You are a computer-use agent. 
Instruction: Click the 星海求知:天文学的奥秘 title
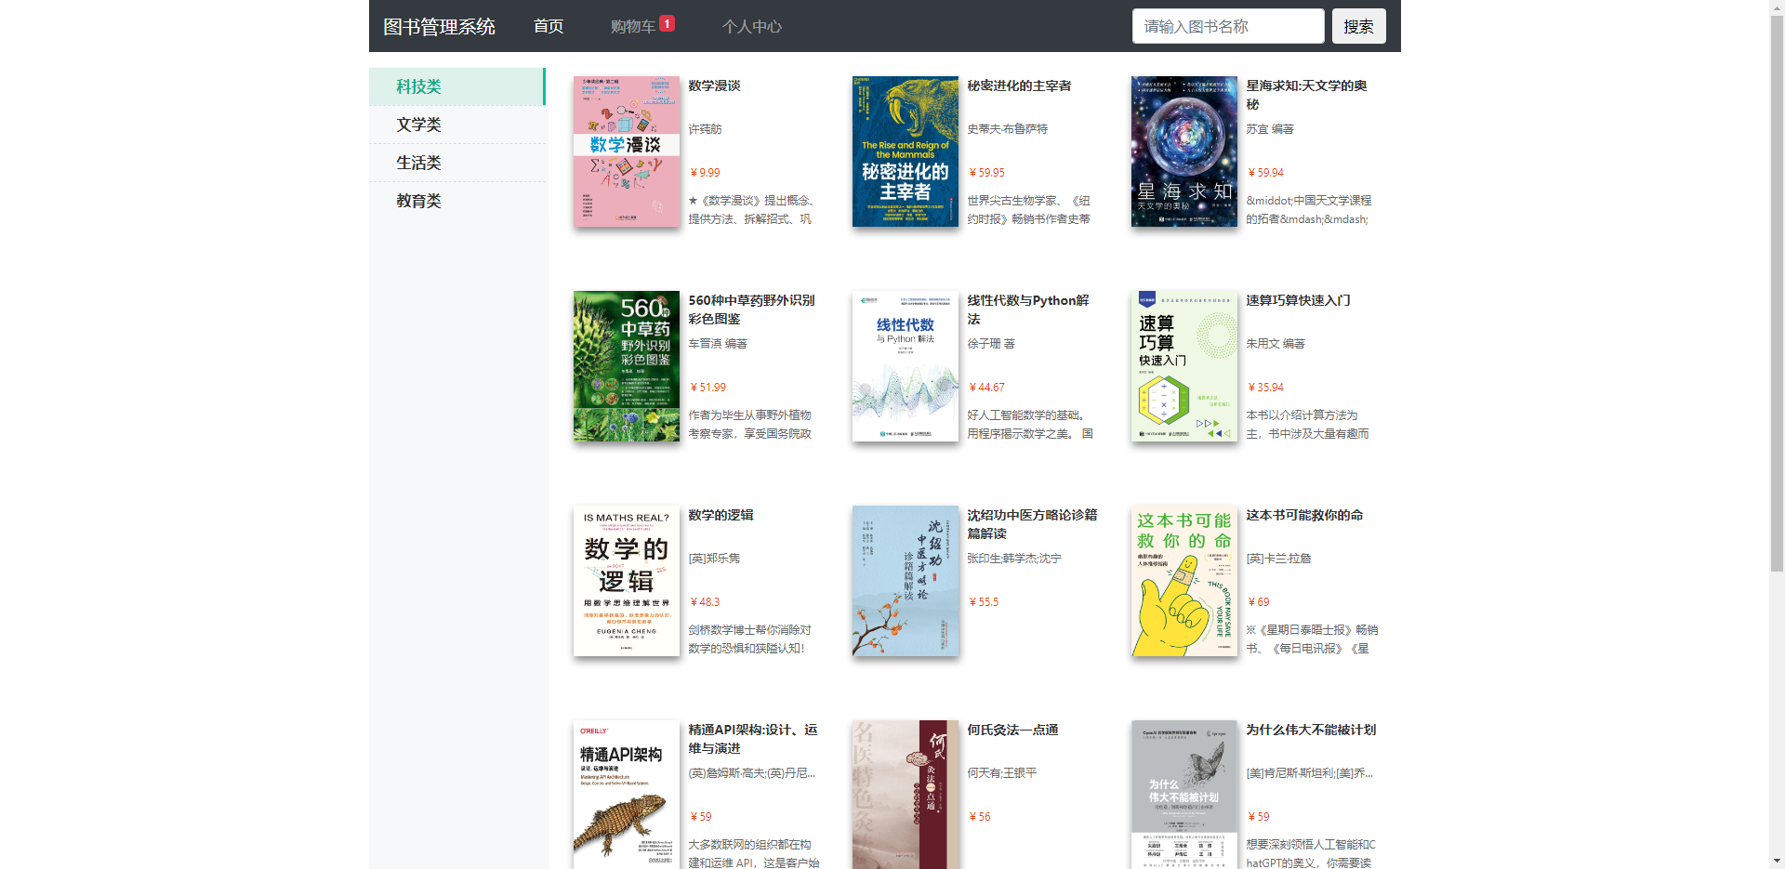(1306, 95)
